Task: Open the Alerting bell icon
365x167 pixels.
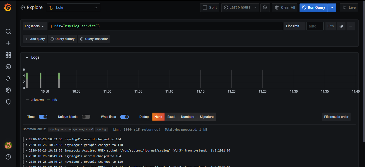Action: (x=8, y=78)
